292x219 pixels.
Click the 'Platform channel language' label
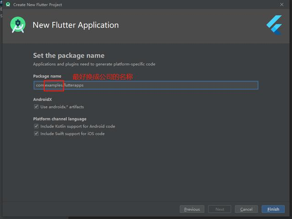[60, 119]
